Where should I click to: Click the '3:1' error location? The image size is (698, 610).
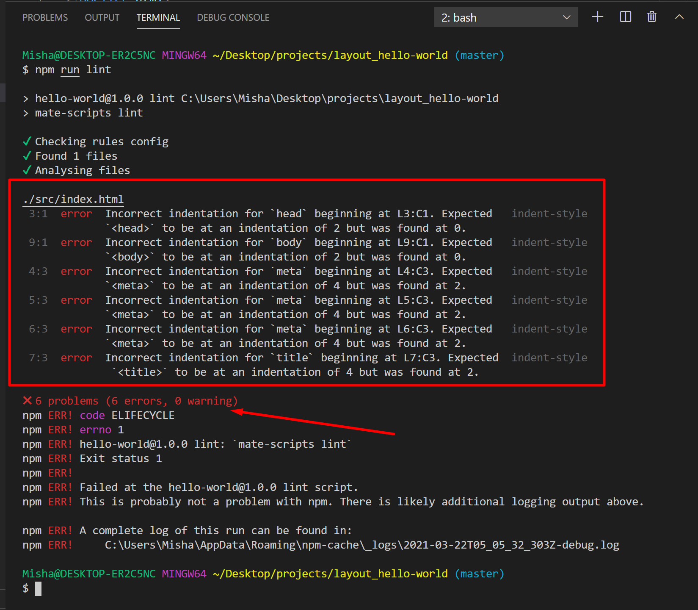38,213
